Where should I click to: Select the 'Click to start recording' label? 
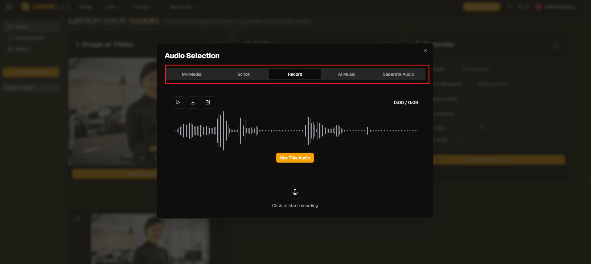295,206
